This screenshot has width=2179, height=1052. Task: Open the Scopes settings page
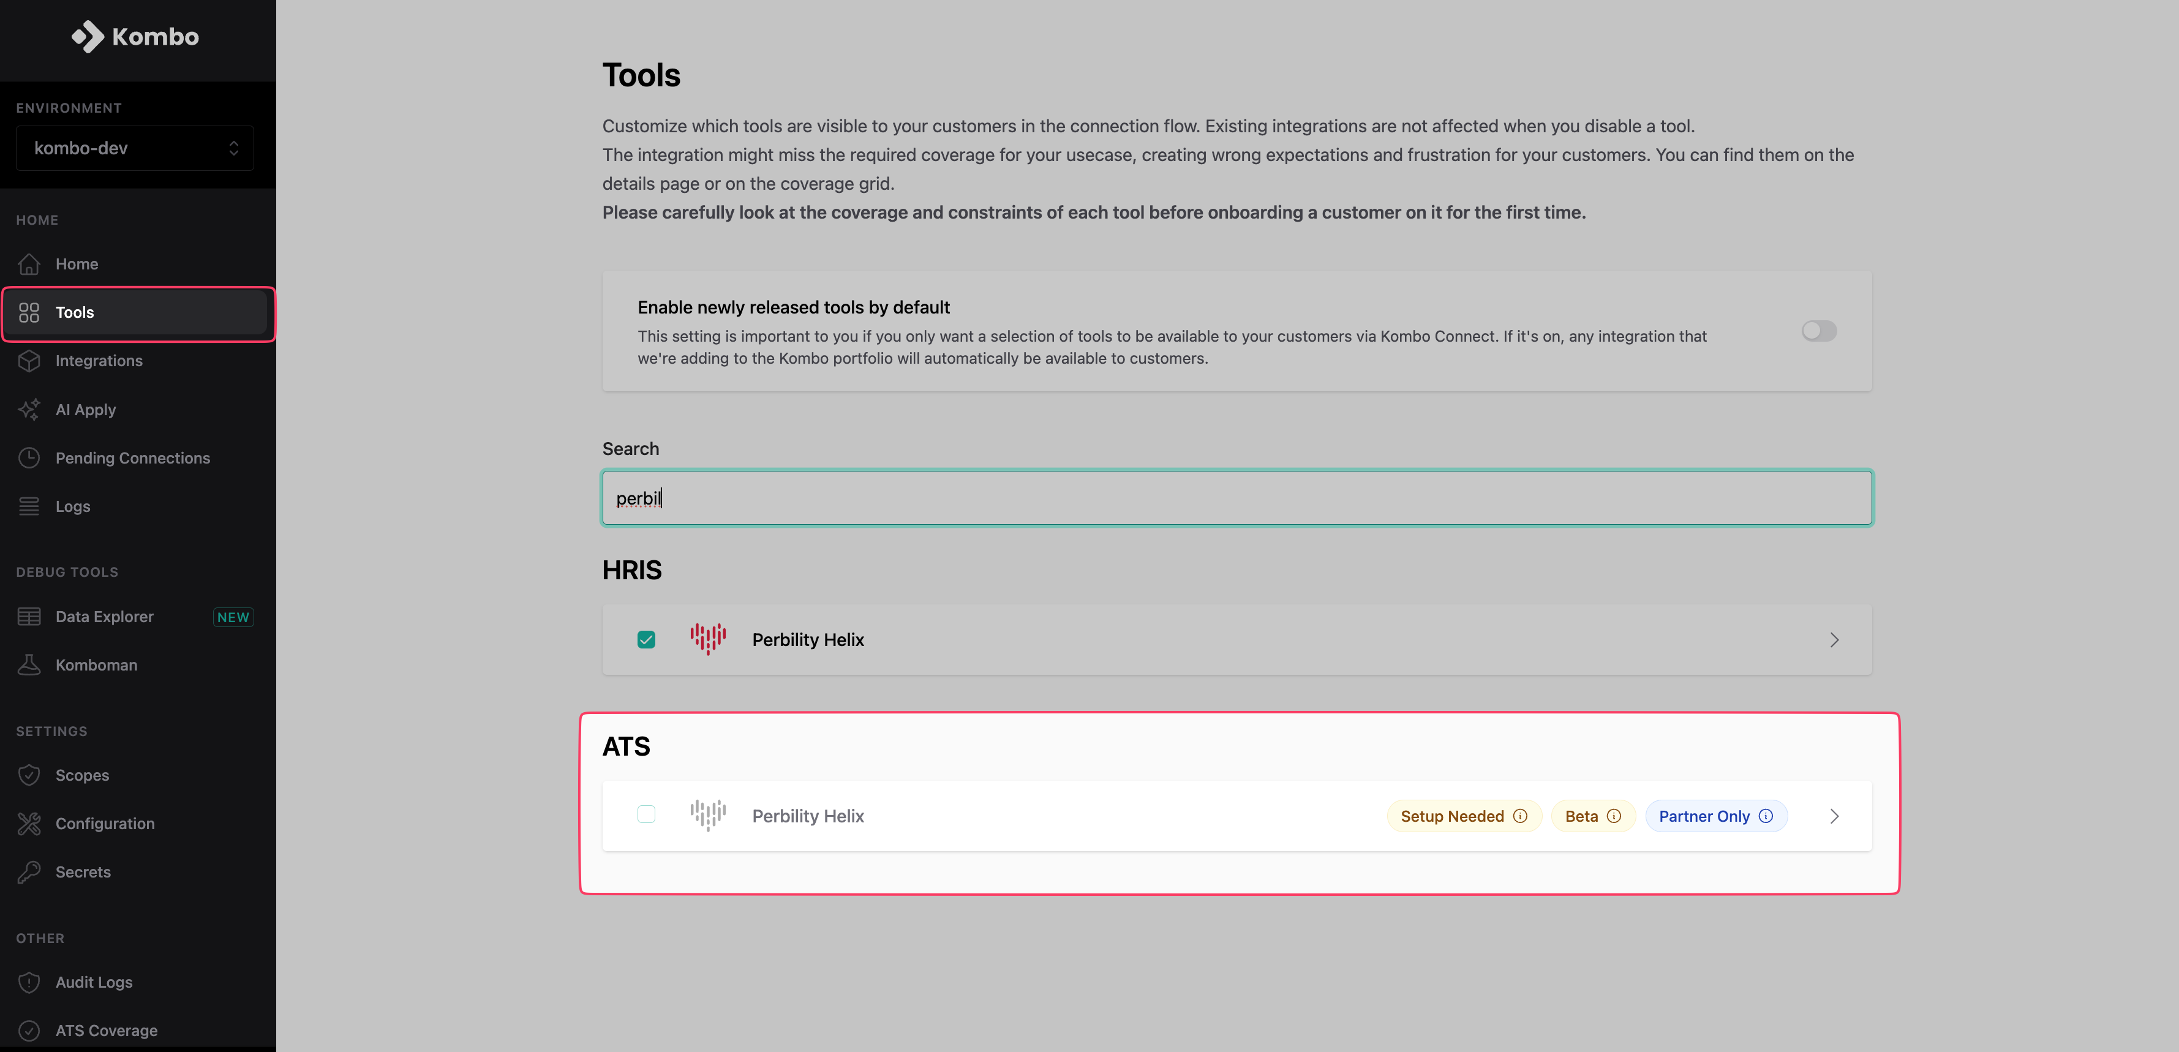click(82, 775)
